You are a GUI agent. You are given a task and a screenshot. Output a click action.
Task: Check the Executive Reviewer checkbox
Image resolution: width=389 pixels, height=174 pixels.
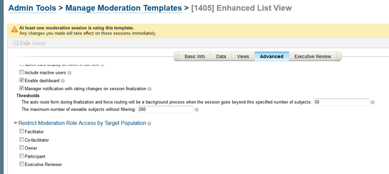point(22,164)
